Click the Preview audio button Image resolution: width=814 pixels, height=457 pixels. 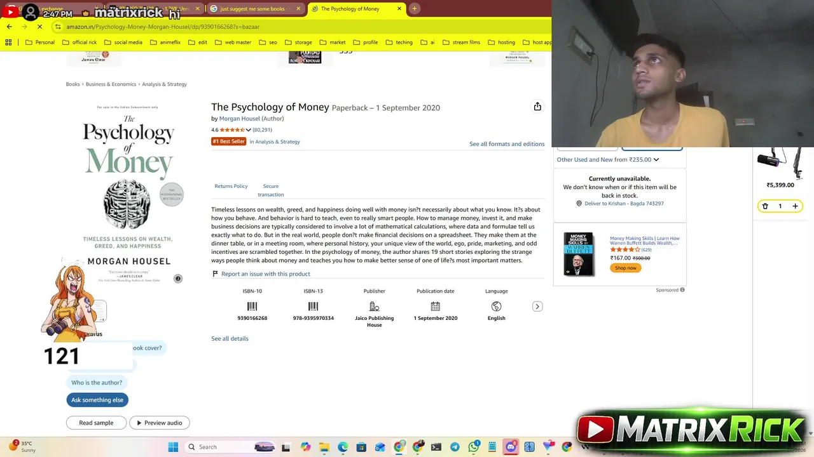159,423
